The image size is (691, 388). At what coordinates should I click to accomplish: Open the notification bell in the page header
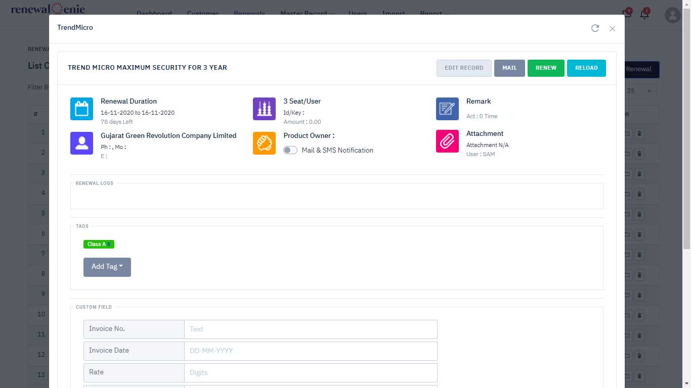pos(644,14)
